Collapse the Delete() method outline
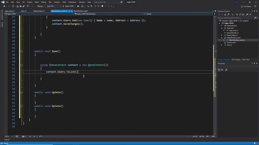 (x=21, y=106)
